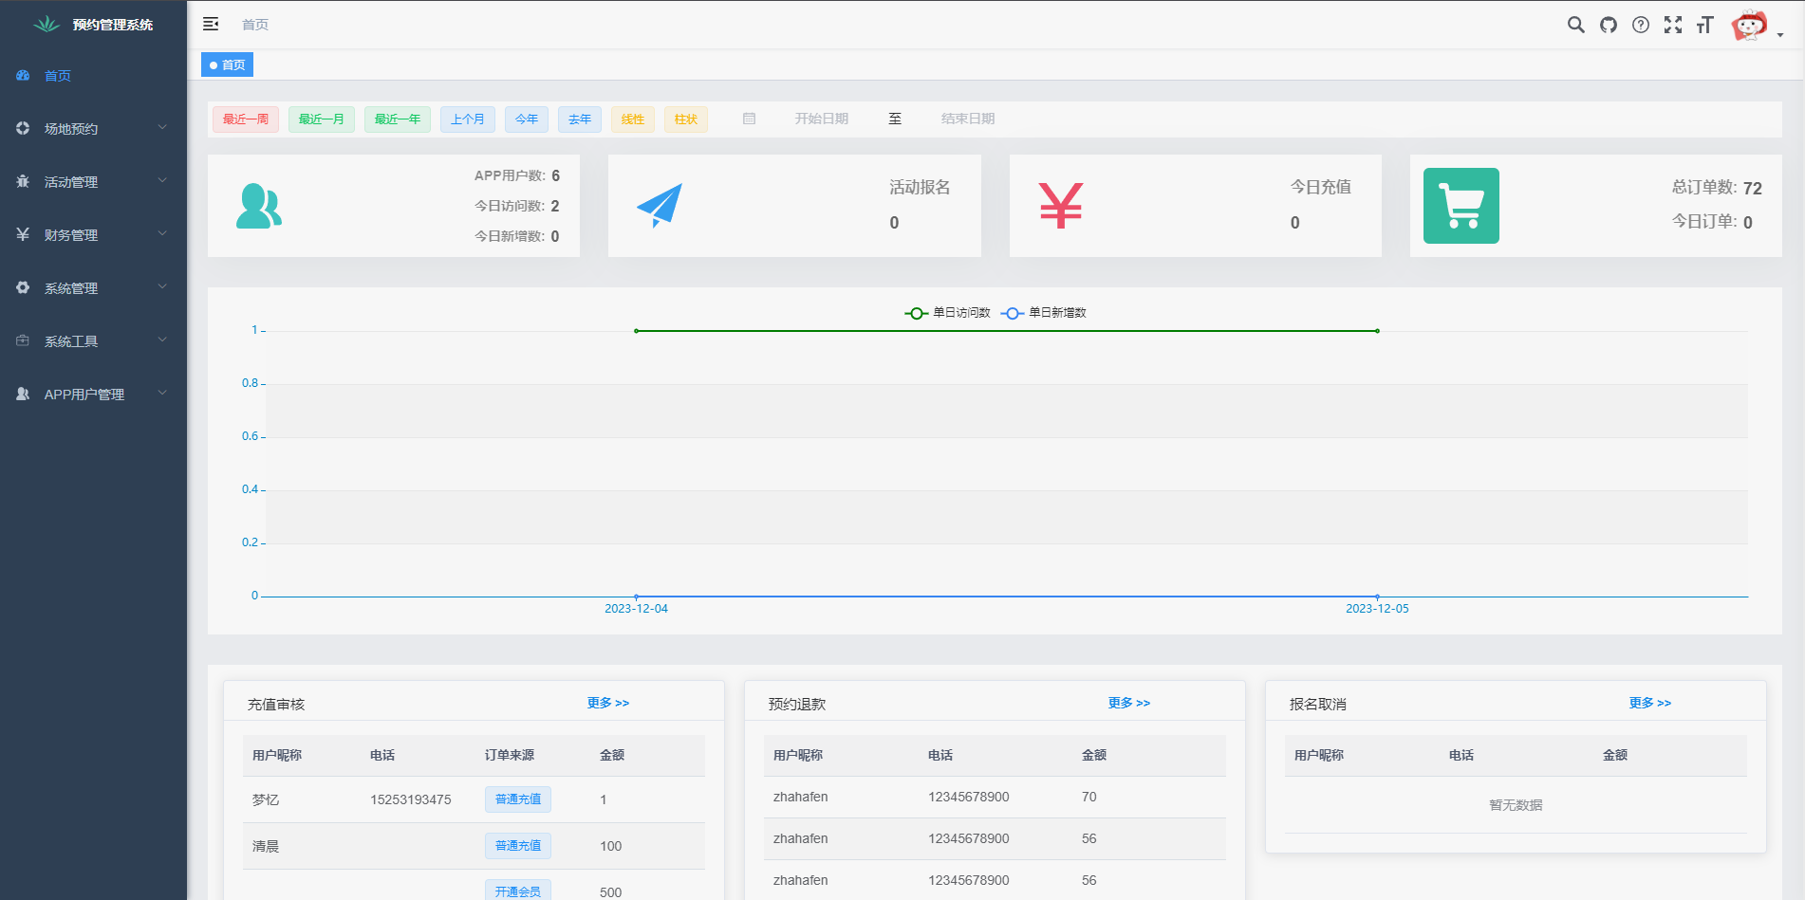Open the user avatar dropdown
The width and height of the screenshot is (1805, 900).
tap(1756, 26)
